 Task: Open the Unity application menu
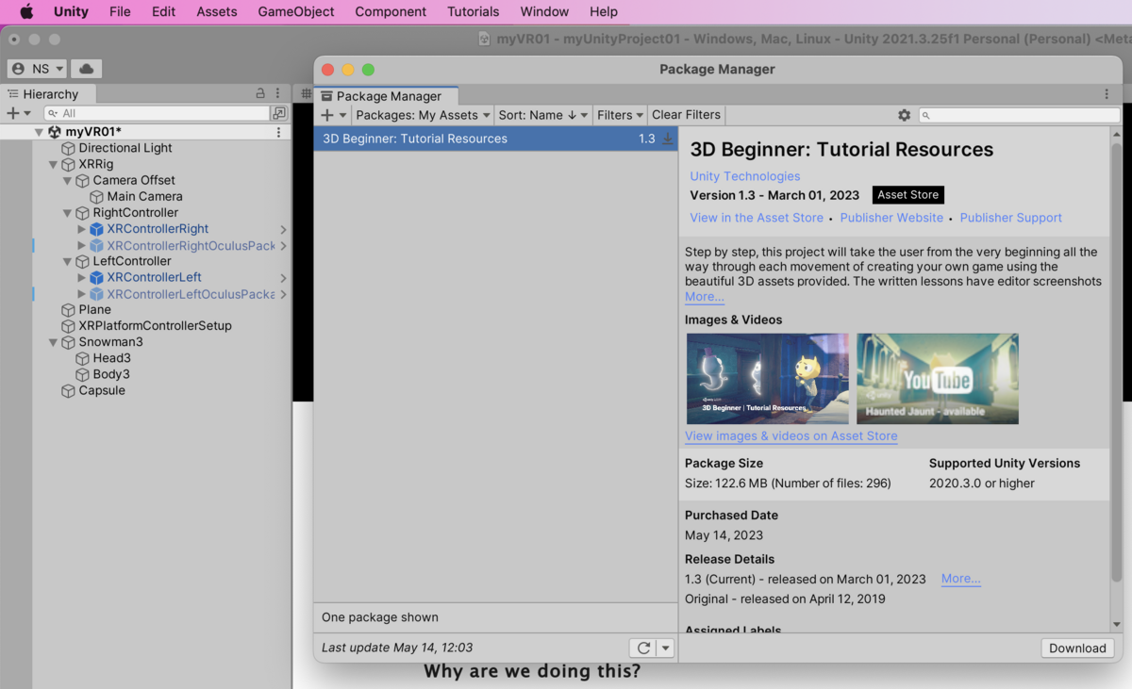(71, 11)
